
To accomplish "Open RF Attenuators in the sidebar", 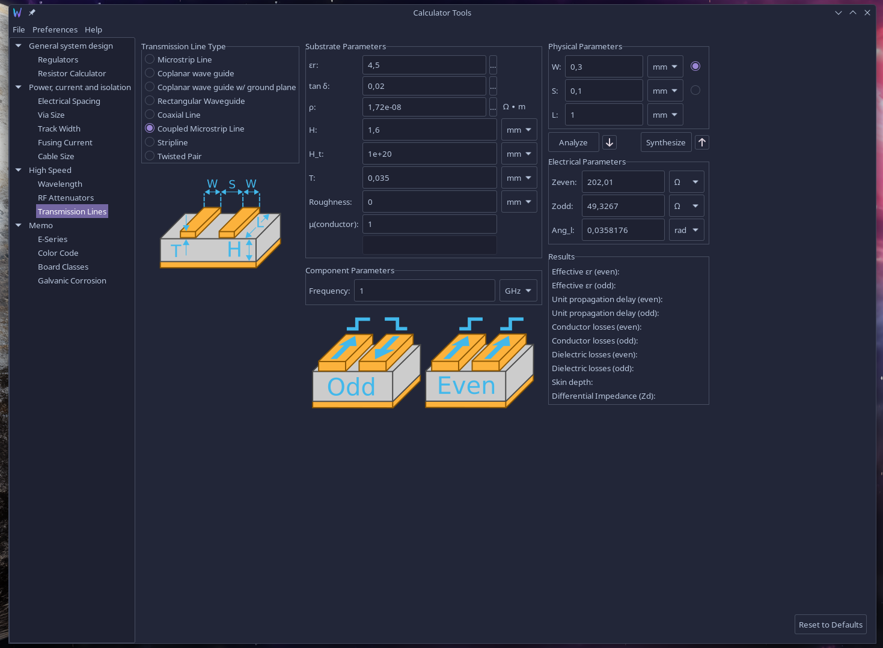I will tap(66, 198).
